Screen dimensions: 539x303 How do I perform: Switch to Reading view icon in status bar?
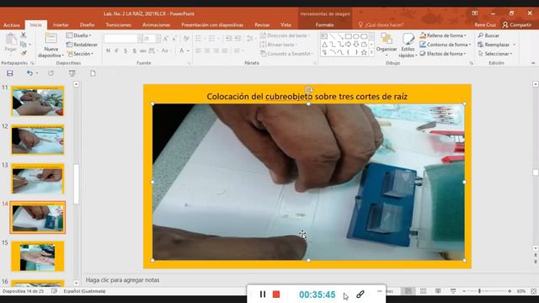click(x=438, y=291)
